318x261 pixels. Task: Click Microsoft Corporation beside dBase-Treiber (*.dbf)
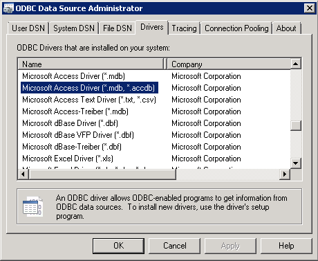click(x=206, y=147)
